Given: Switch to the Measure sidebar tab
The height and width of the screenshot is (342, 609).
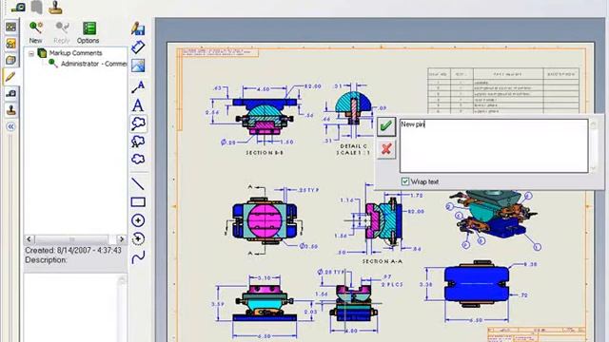Looking at the screenshot, I should (x=10, y=93).
